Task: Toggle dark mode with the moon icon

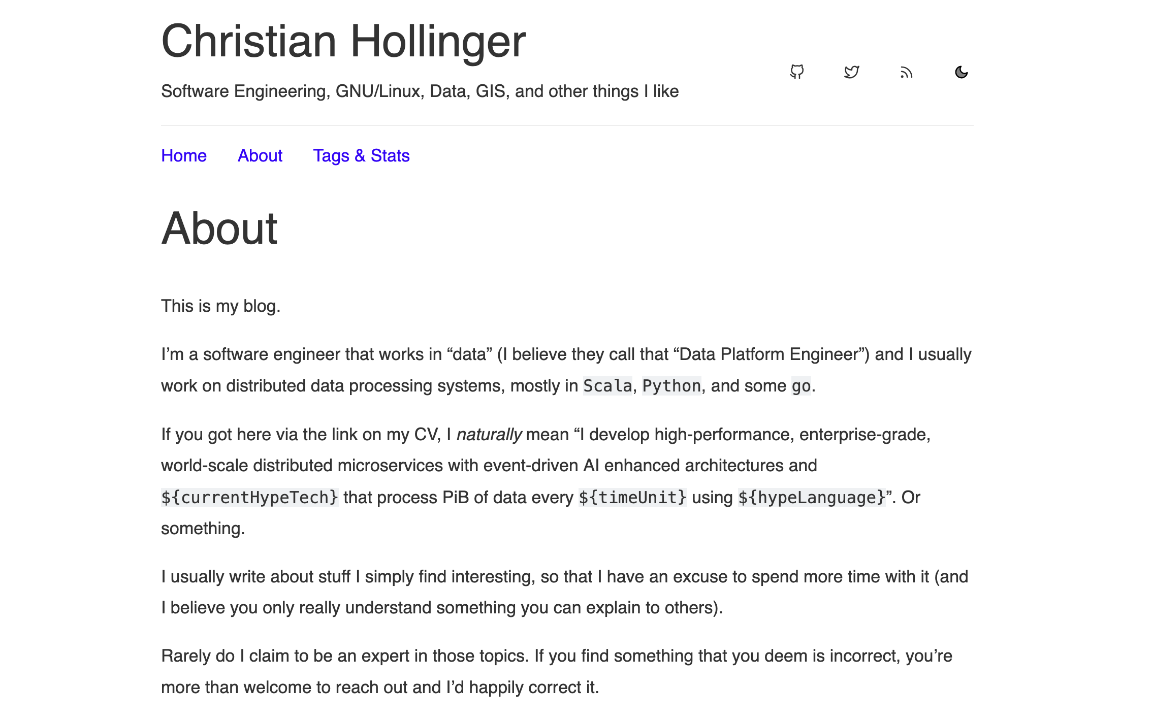Action: point(961,72)
